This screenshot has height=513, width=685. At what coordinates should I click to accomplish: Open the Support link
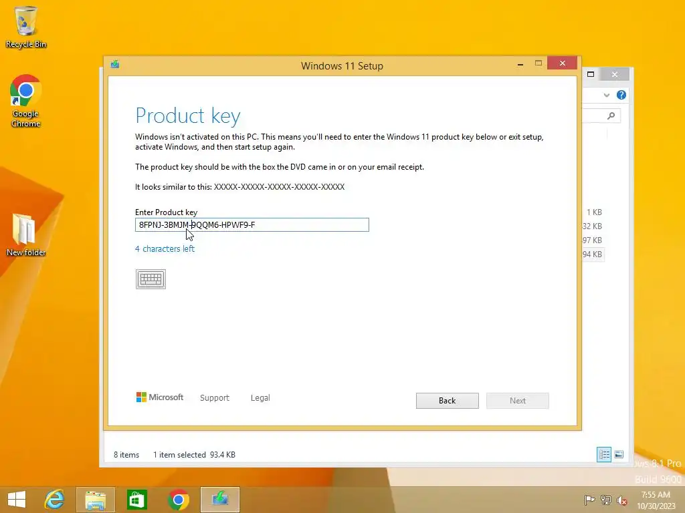[x=215, y=398]
